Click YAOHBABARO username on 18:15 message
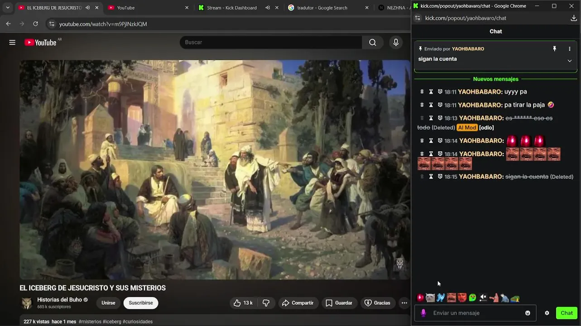581x326 pixels. click(481, 177)
